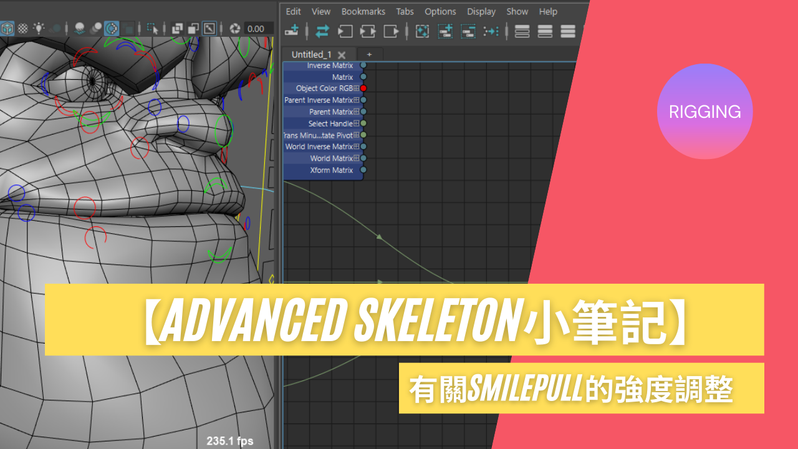
Task: Add new Node Editor tab with plus
Action: pyautogui.click(x=369, y=54)
